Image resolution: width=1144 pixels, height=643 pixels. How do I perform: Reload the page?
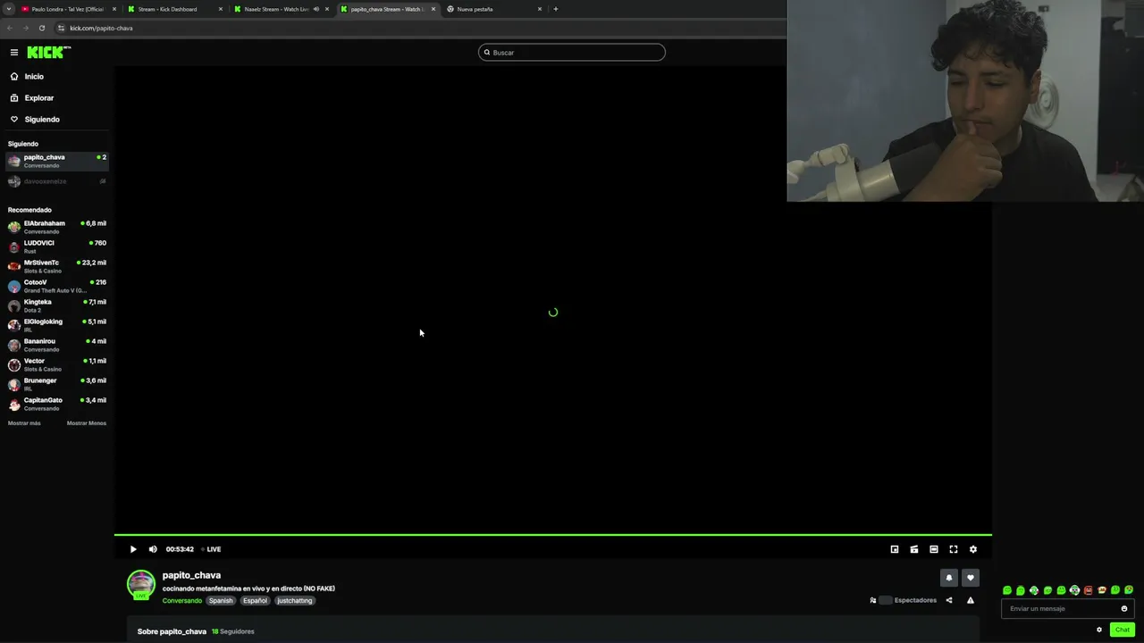(41, 28)
